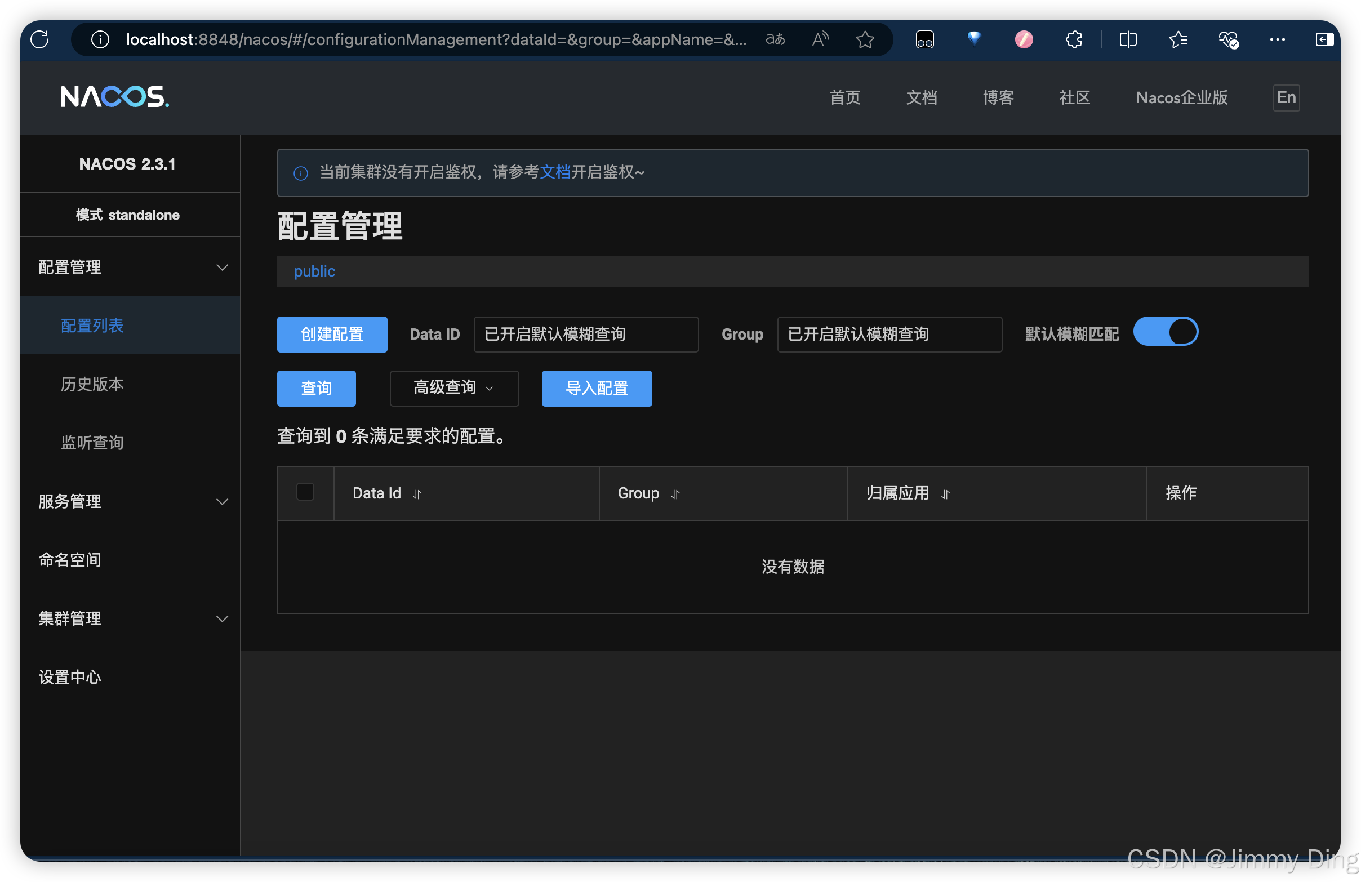Viewport: 1361px width, 882px height.
Task: Activate the read aloud icon
Action: pos(821,39)
